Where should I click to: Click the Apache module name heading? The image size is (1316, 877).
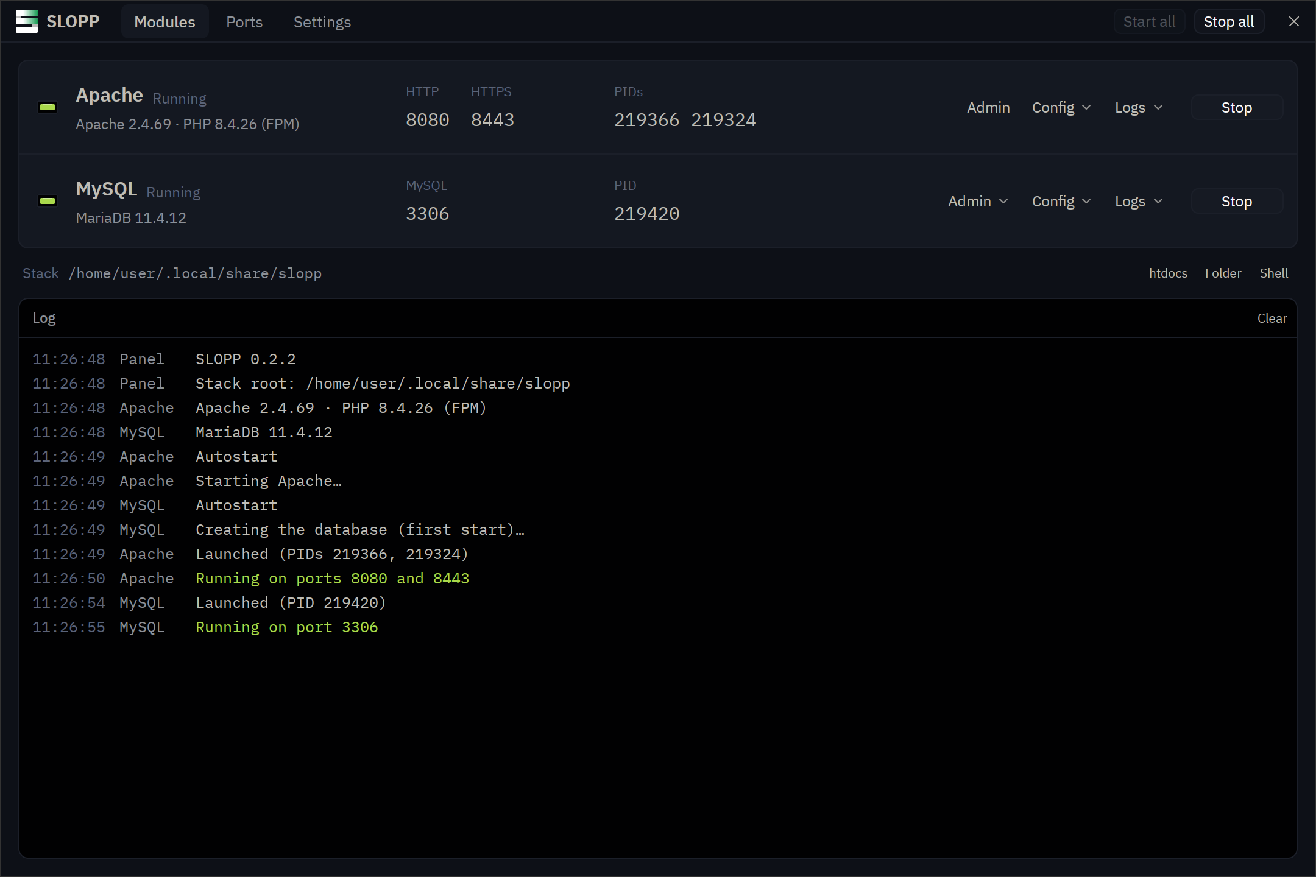[110, 96]
